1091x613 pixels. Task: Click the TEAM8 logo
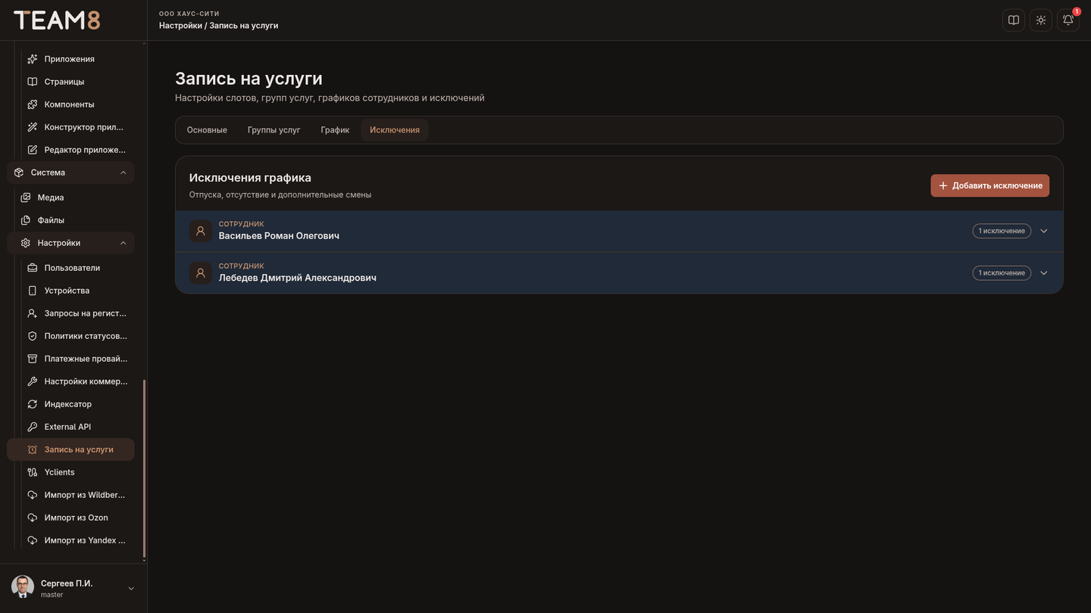57,20
